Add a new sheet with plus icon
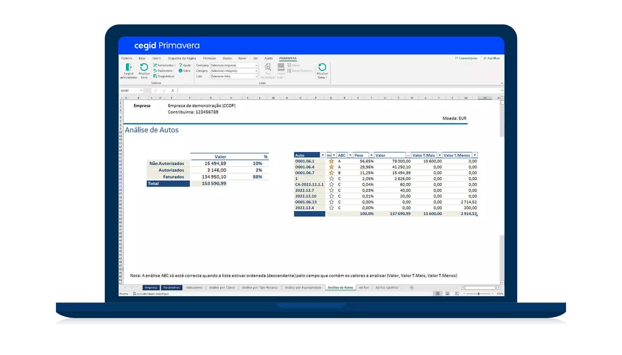622x355 pixels. pyautogui.click(x=411, y=288)
